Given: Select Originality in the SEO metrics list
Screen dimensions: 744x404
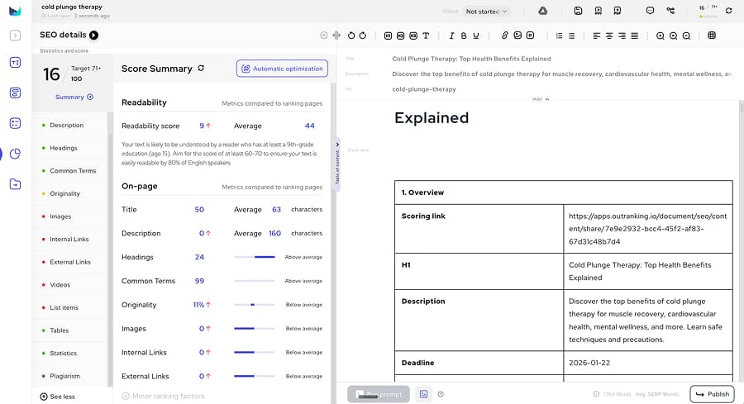Looking at the screenshot, I should click(65, 193).
